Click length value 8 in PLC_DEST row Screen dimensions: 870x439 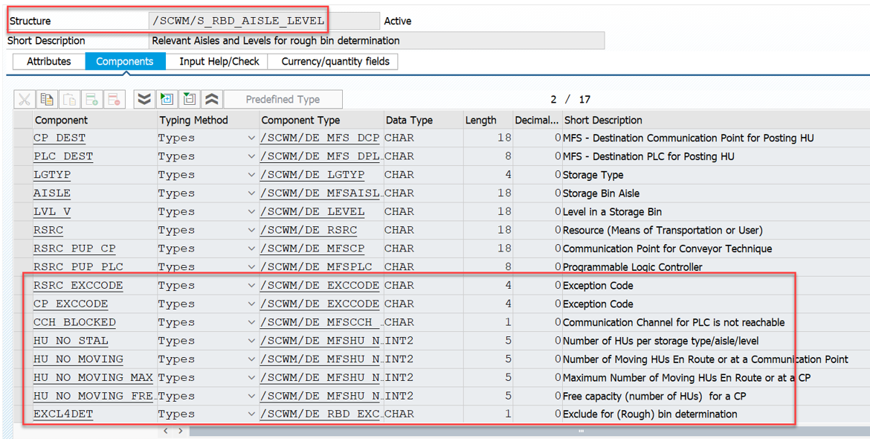point(508,156)
